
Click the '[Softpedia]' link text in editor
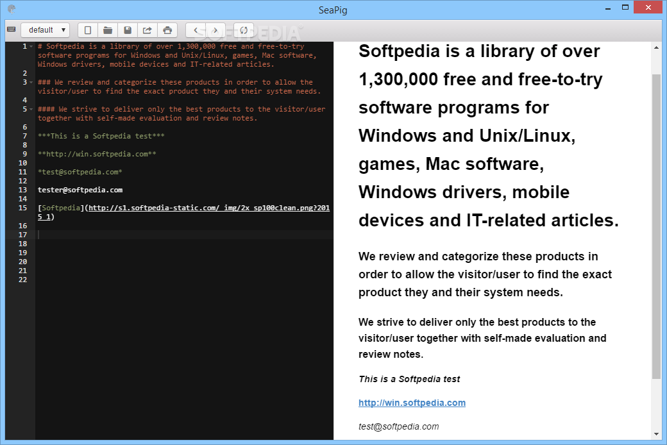click(x=61, y=208)
